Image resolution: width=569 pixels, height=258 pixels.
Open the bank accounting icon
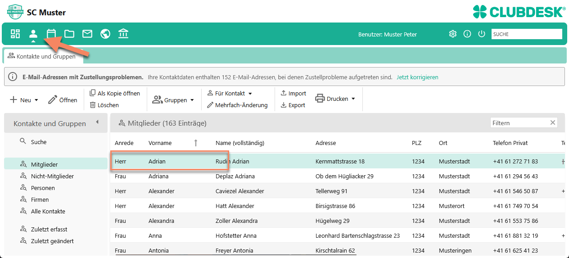point(123,34)
